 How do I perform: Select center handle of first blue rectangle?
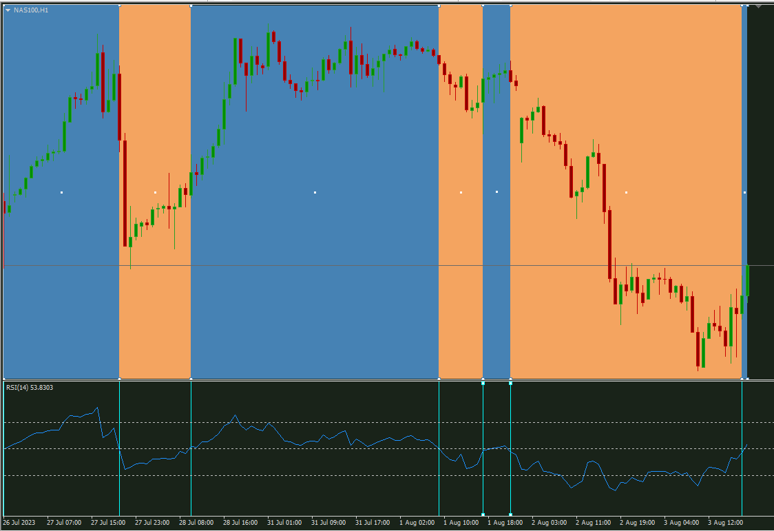62,192
